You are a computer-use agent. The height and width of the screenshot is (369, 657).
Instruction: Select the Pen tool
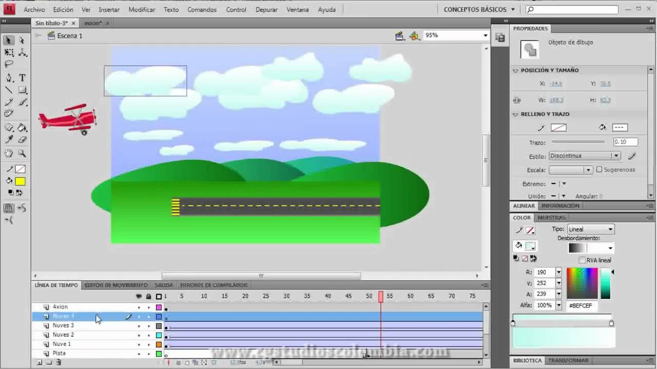pyautogui.click(x=9, y=78)
